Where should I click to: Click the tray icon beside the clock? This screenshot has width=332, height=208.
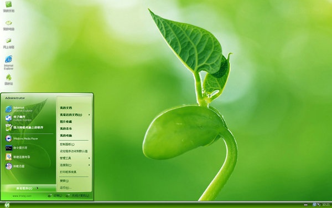(319, 204)
